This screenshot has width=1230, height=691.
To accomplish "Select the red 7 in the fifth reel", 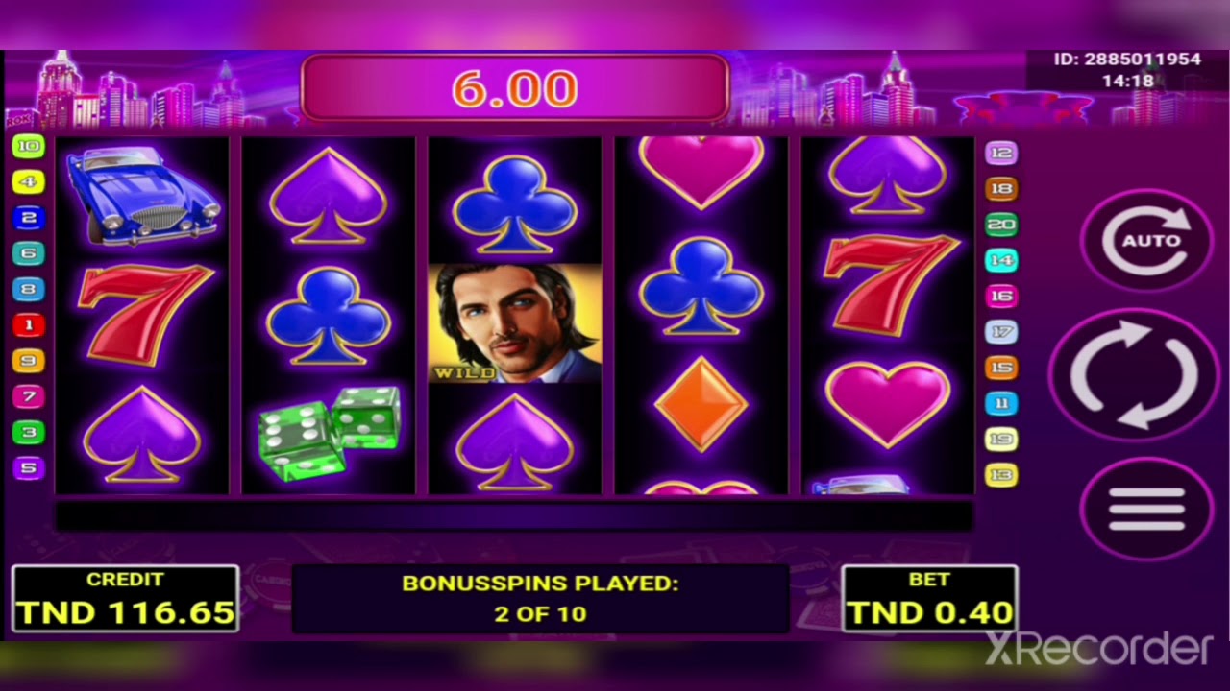I will [x=889, y=284].
